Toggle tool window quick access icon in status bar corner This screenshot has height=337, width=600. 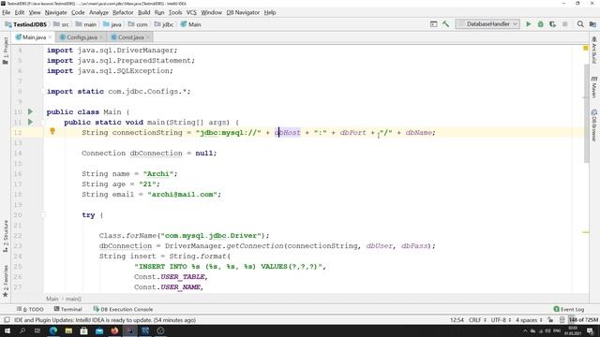[x=7, y=320]
